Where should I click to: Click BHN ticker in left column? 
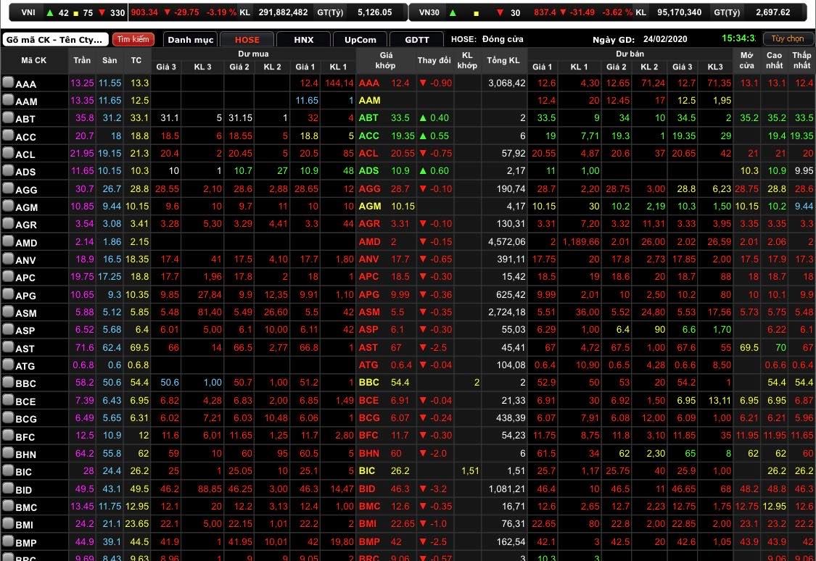click(25, 454)
